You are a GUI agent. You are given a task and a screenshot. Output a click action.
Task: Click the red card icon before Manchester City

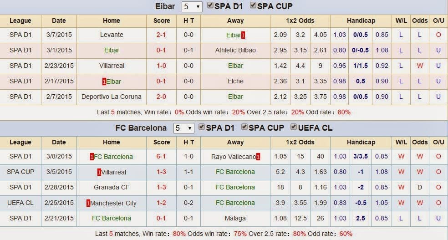point(88,203)
